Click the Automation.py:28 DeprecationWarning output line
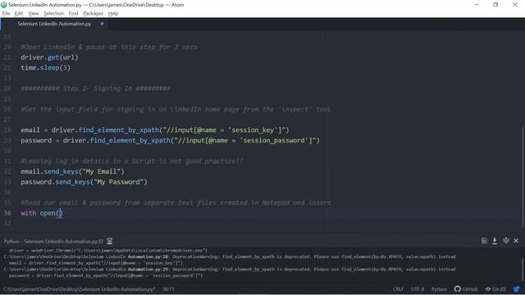The image size is (525, 295). (x=230, y=256)
